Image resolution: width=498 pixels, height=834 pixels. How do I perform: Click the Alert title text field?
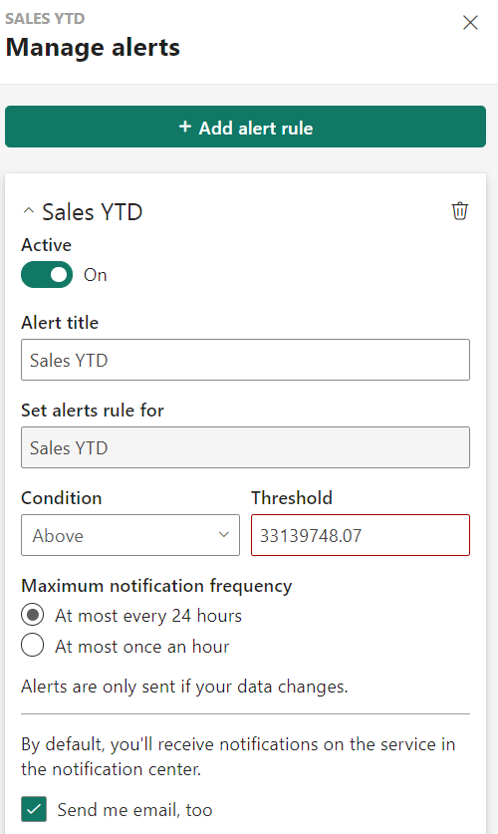[246, 360]
